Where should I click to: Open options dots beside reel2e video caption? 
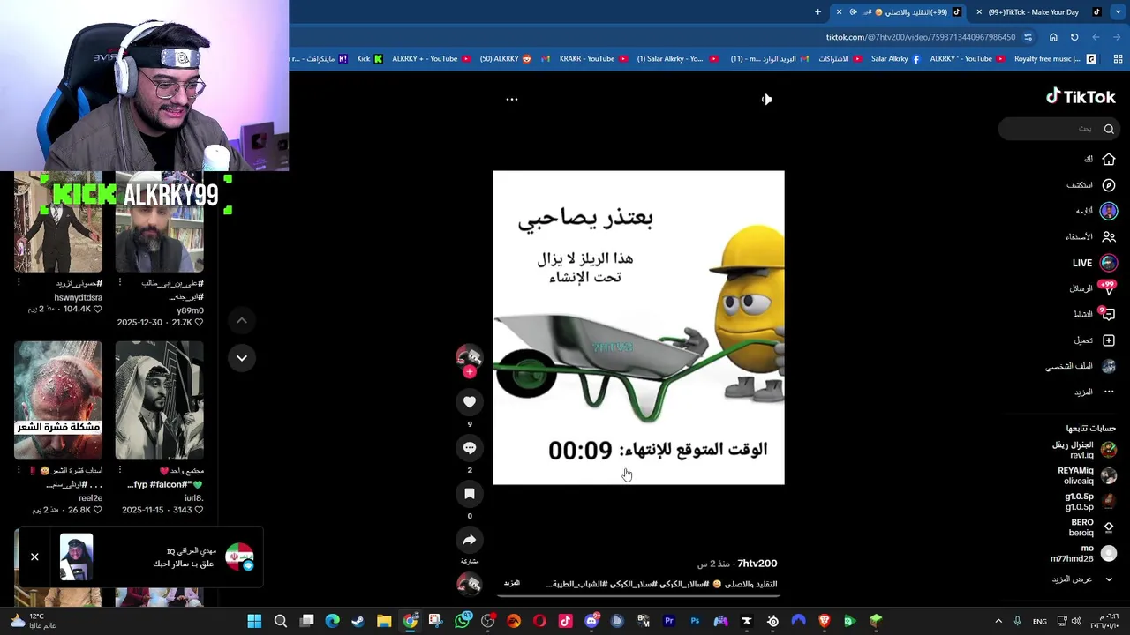[19, 470]
